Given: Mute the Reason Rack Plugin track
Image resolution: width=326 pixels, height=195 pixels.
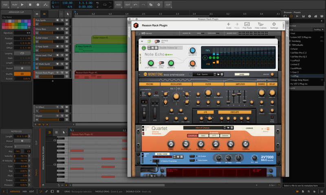Looking at the screenshot, I should [66, 73].
